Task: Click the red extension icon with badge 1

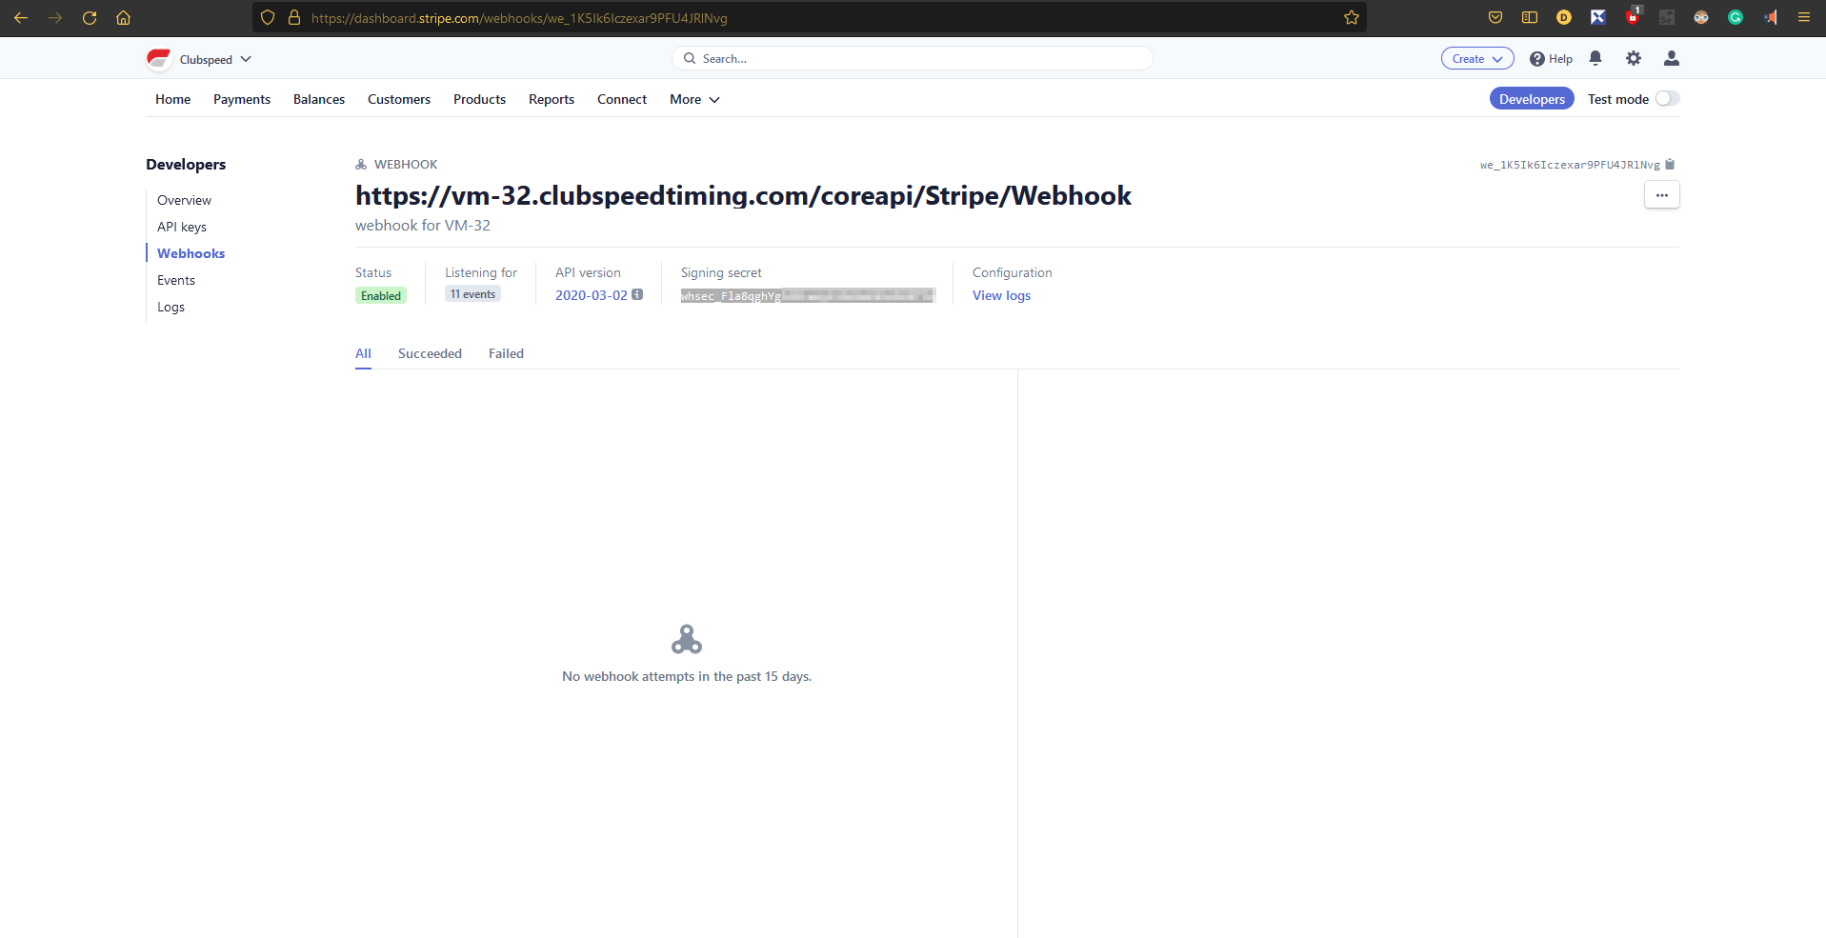Action: pyautogui.click(x=1633, y=16)
